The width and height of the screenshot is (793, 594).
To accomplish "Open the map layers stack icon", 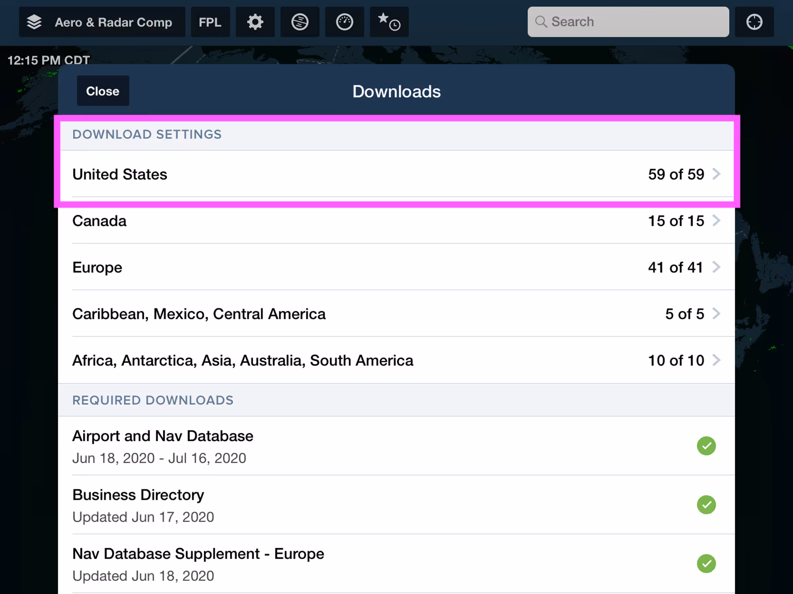I will (x=34, y=22).
